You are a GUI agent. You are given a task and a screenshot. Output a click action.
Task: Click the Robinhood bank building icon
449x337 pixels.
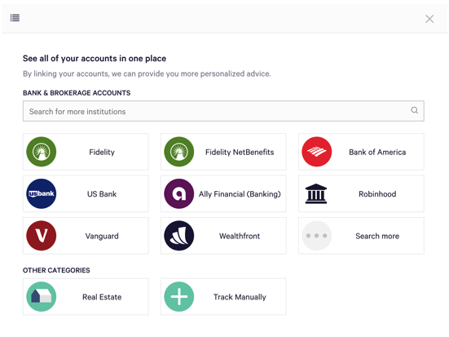click(316, 193)
